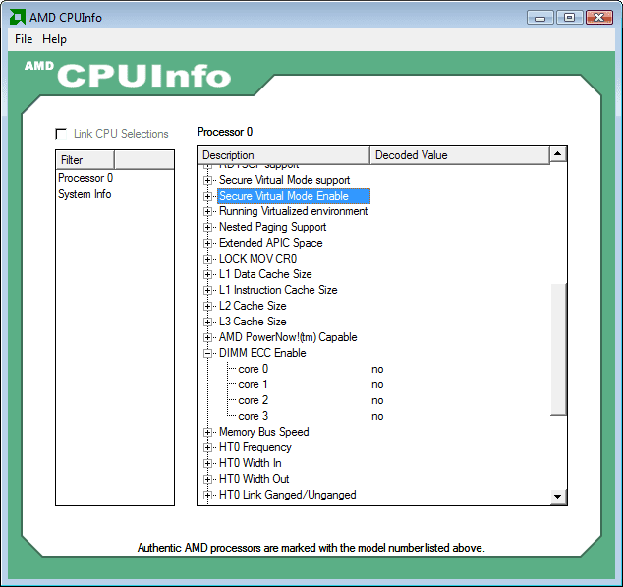Select the highlighted Secure Virtual Mode Enable row
623x587 pixels.
tap(294, 196)
